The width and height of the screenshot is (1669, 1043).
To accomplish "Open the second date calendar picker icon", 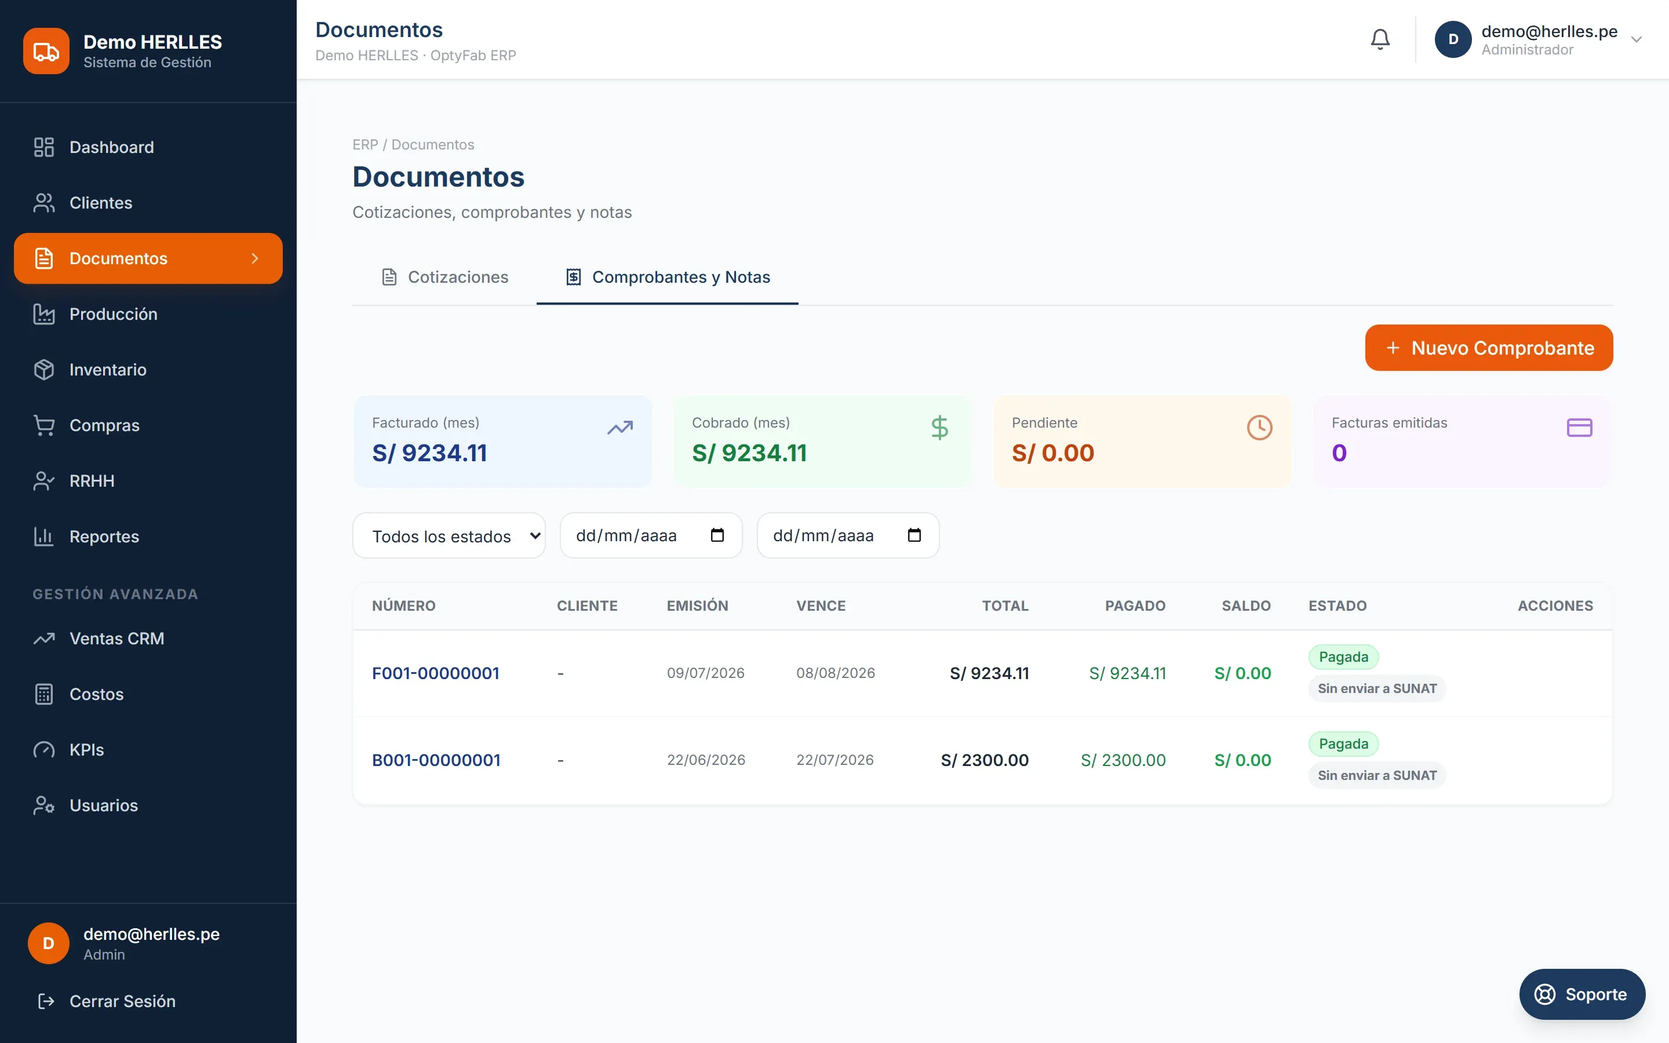I will tap(914, 535).
